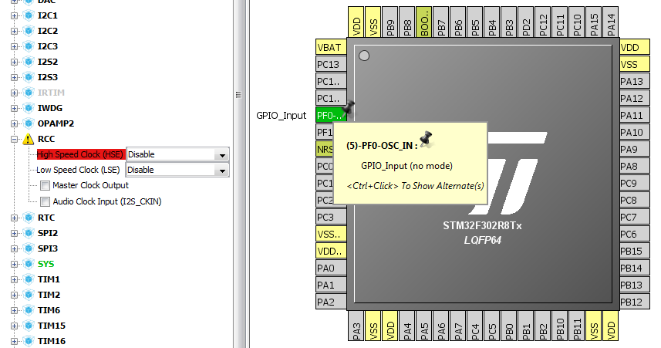Select the PA9 pin on chip

pos(635,150)
